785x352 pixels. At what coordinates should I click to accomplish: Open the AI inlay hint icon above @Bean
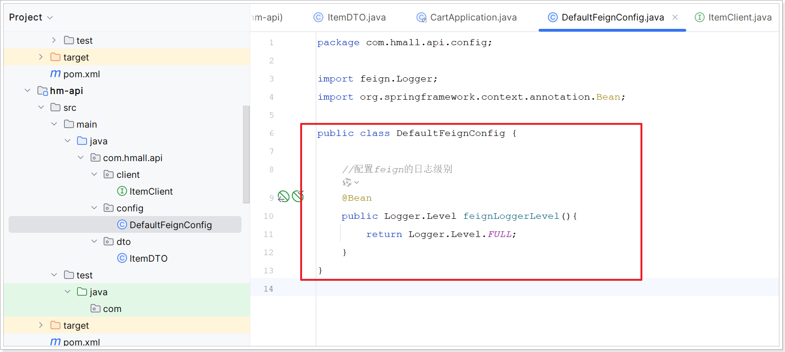pyautogui.click(x=347, y=183)
